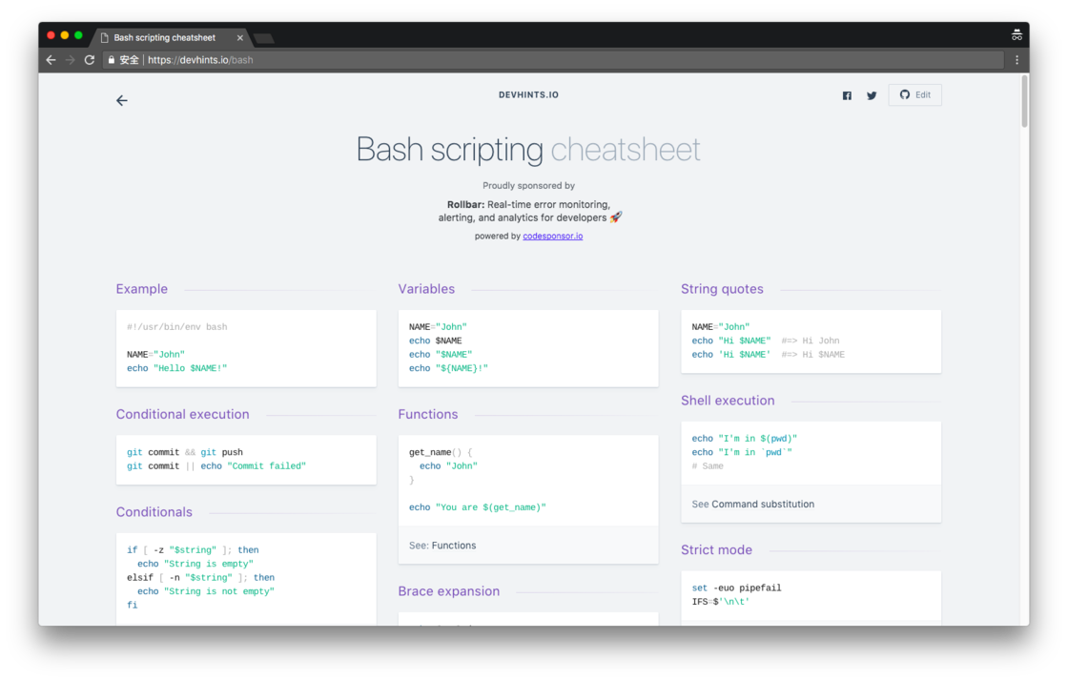Image resolution: width=1068 pixels, height=681 pixels.
Task: Click the incognito icon in the window corner
Action: tap(1017, 34)
